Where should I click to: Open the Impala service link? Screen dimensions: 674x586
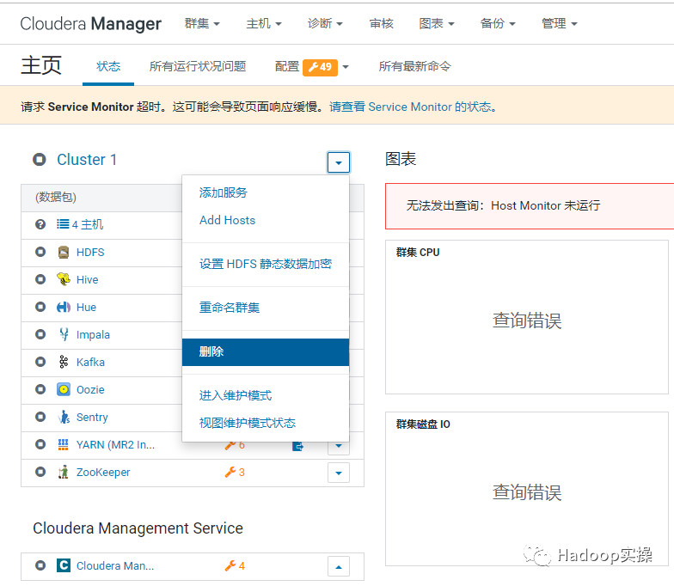point(93,335)
